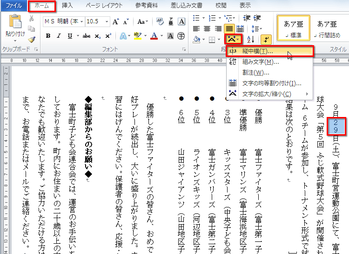The height and width of the screenshot is (254, 349).
Task: Decrease paragraph indent
Action: point(247,18)
